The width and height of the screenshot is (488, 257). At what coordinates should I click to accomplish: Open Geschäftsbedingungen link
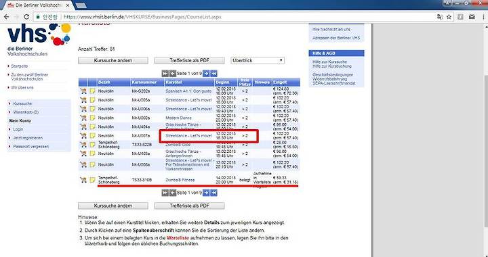(333, 75)
